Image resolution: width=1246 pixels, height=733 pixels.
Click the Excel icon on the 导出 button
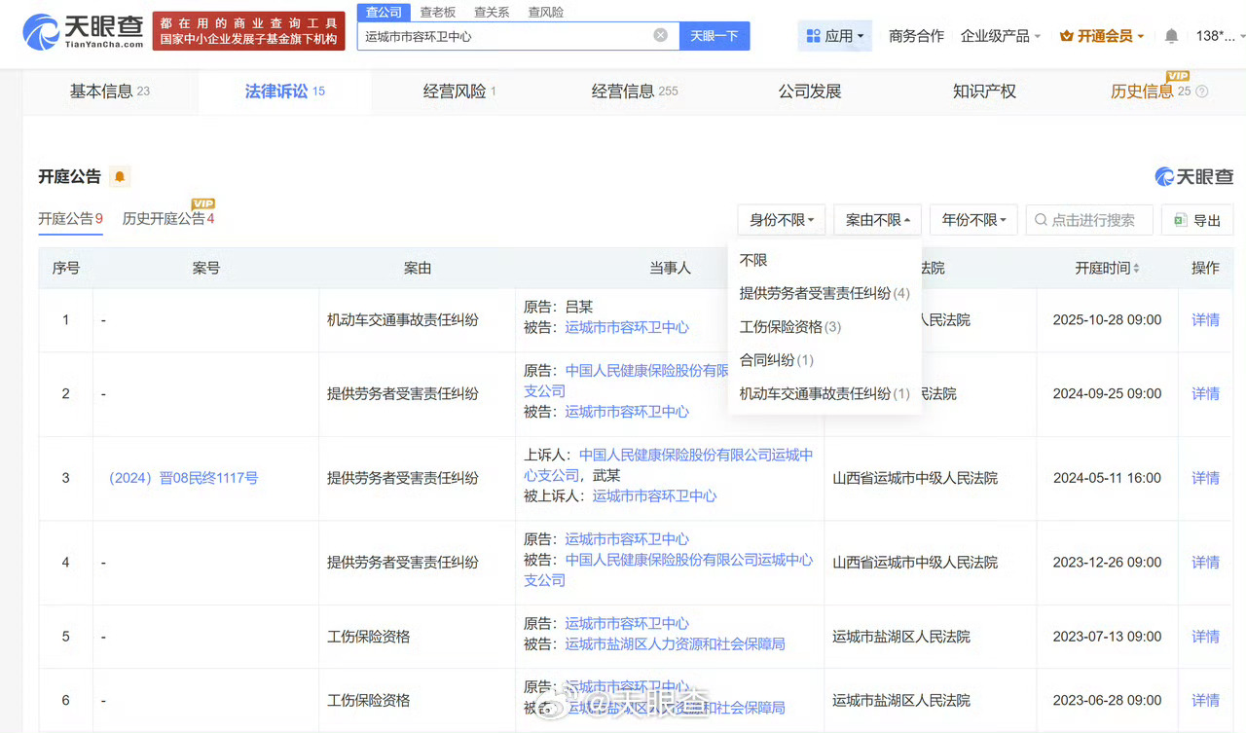click(x=1181, y=220)
